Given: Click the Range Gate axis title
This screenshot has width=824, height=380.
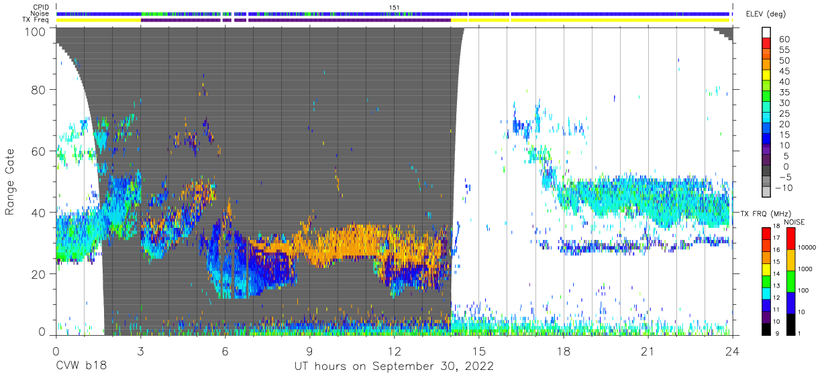Looking at the screenshot, I should coord(11,182).
